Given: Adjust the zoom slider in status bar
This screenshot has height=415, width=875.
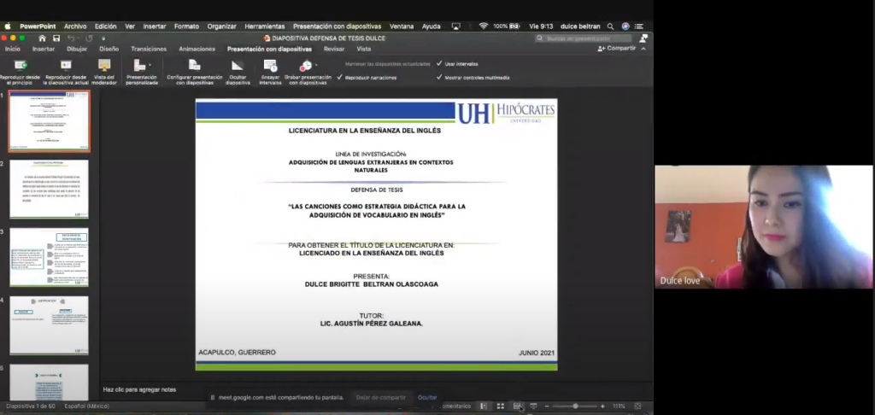Looking at the screenshot, I should coord(575,406).
